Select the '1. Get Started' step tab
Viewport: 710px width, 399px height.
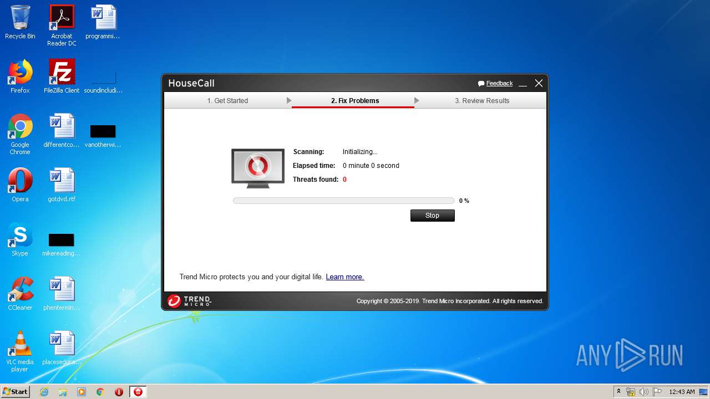(x=227, y=101)
